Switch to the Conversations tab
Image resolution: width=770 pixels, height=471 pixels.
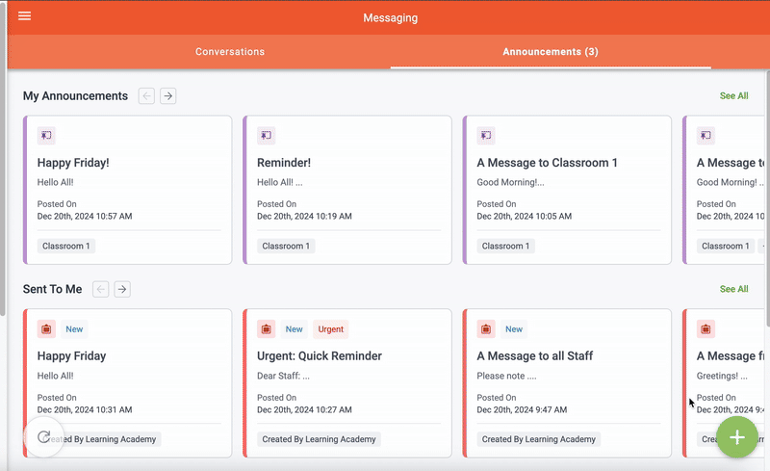point(230,52)
